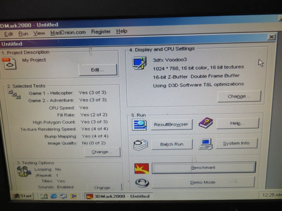Click the Texture Rendering Speed row
This screenshot has width=282, height=211.
click(64, 129)
